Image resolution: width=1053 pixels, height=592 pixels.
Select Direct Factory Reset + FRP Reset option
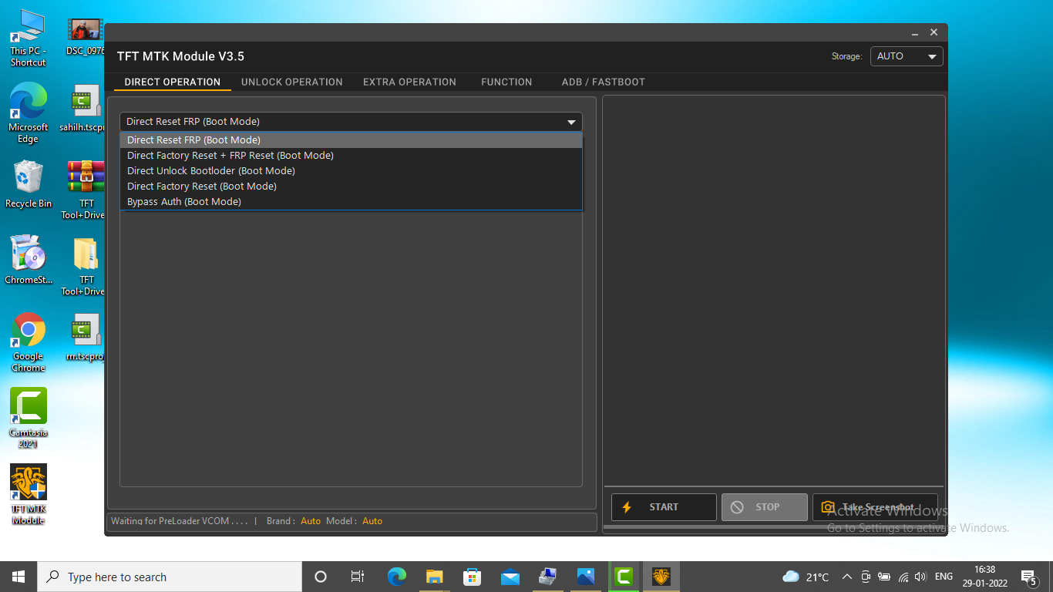point(351,156)
